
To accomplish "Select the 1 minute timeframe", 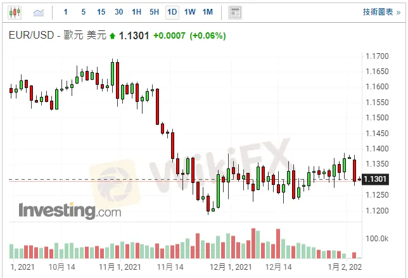I will tap(66, 12).
